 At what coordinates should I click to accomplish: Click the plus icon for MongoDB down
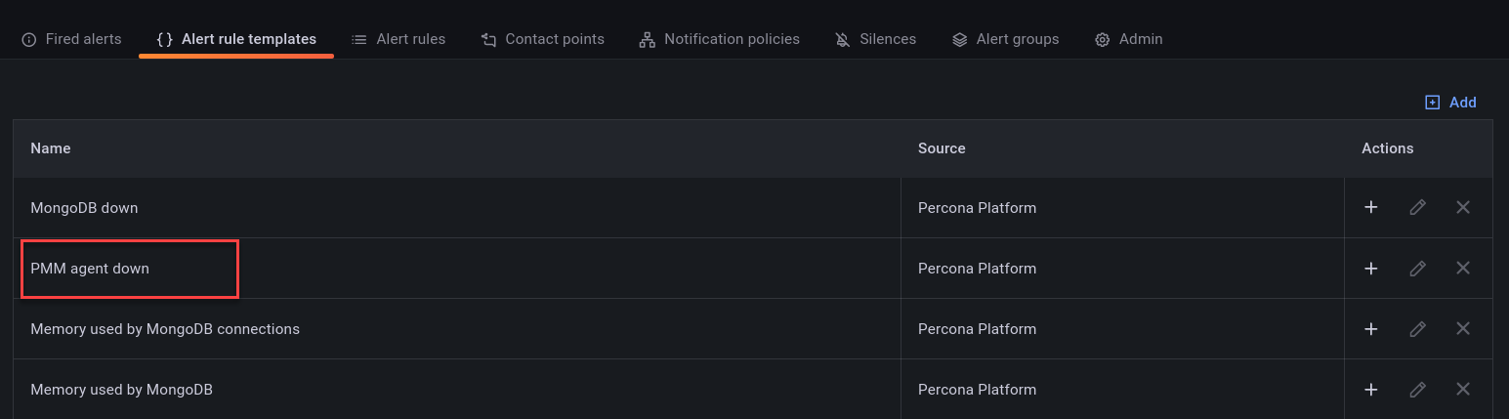(1371, 207)
